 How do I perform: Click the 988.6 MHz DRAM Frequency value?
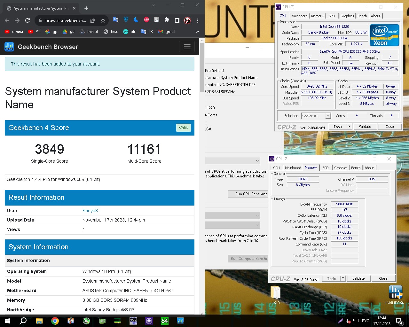(344, 204)
